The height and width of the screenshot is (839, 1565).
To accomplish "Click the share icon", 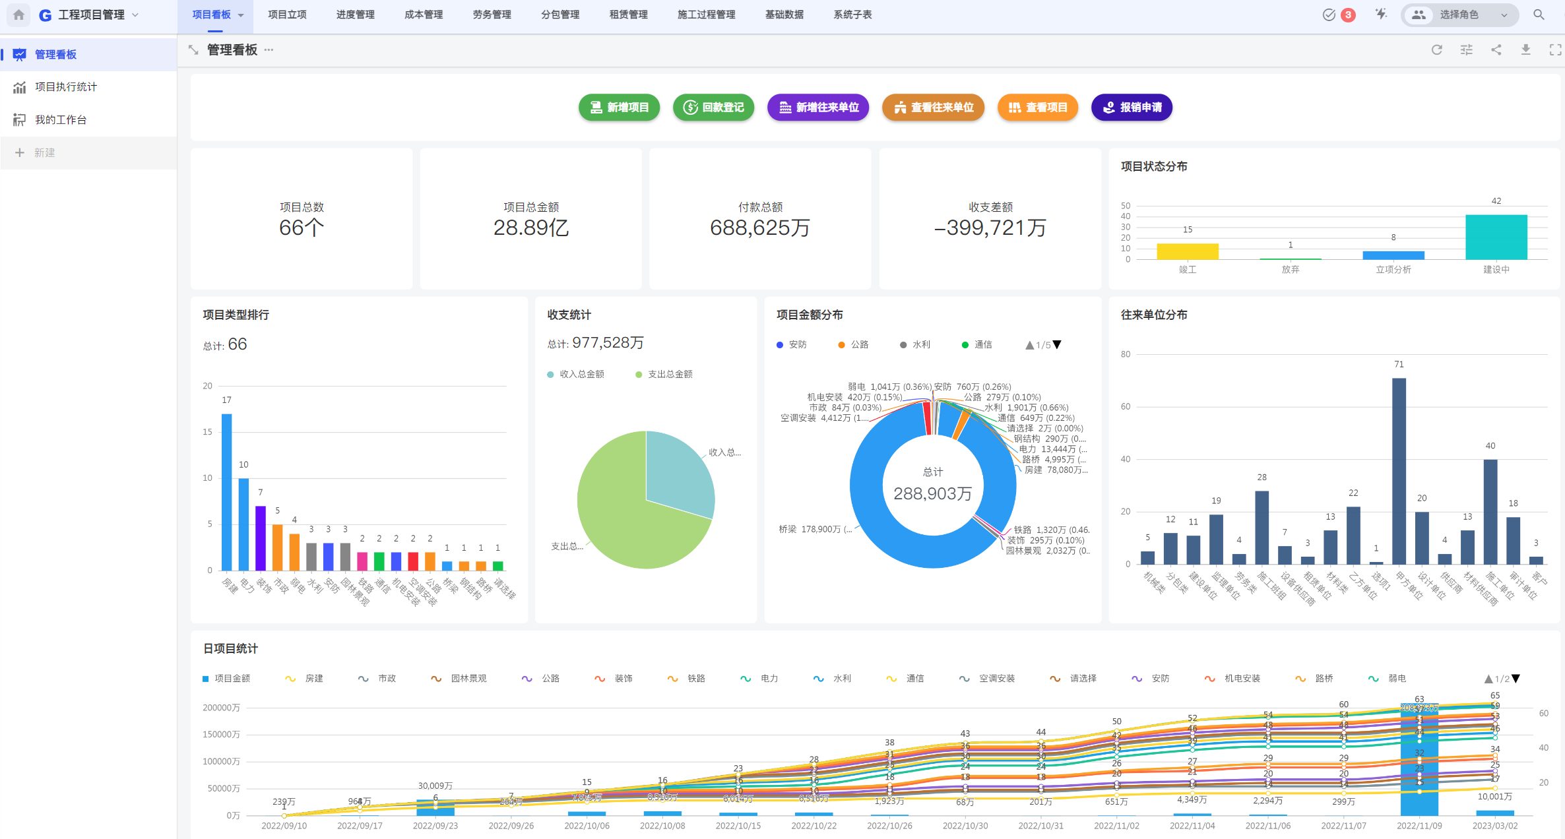I will pyautogui.click(x=1496, y=50).
